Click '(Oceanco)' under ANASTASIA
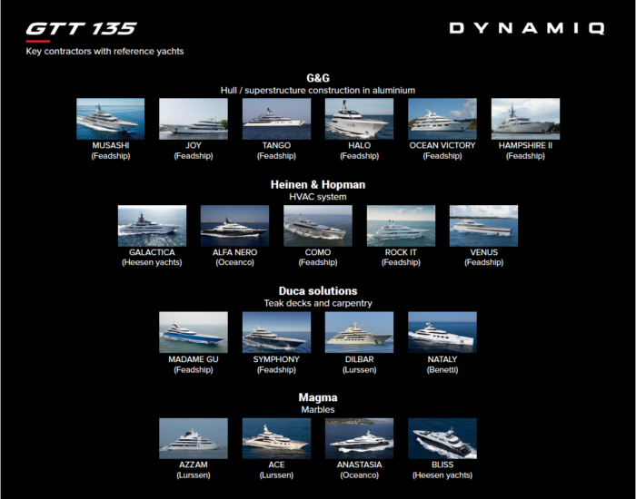Screen dimensions: 636x499 (x=360, y=475)
